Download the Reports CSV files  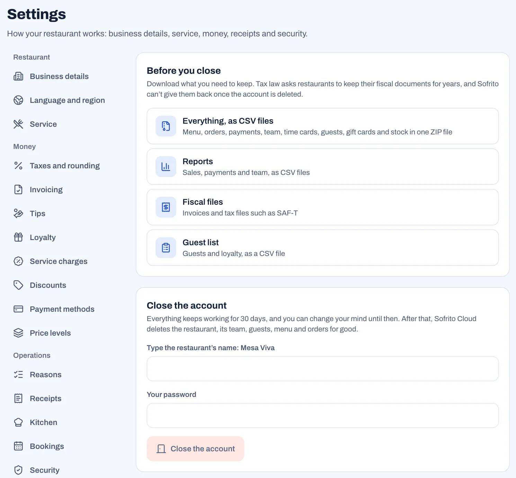click(x=323, y=167)
